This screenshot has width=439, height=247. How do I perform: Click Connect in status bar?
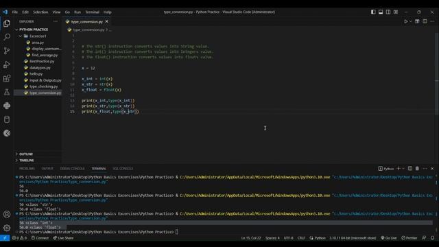(x=40, y=238)
